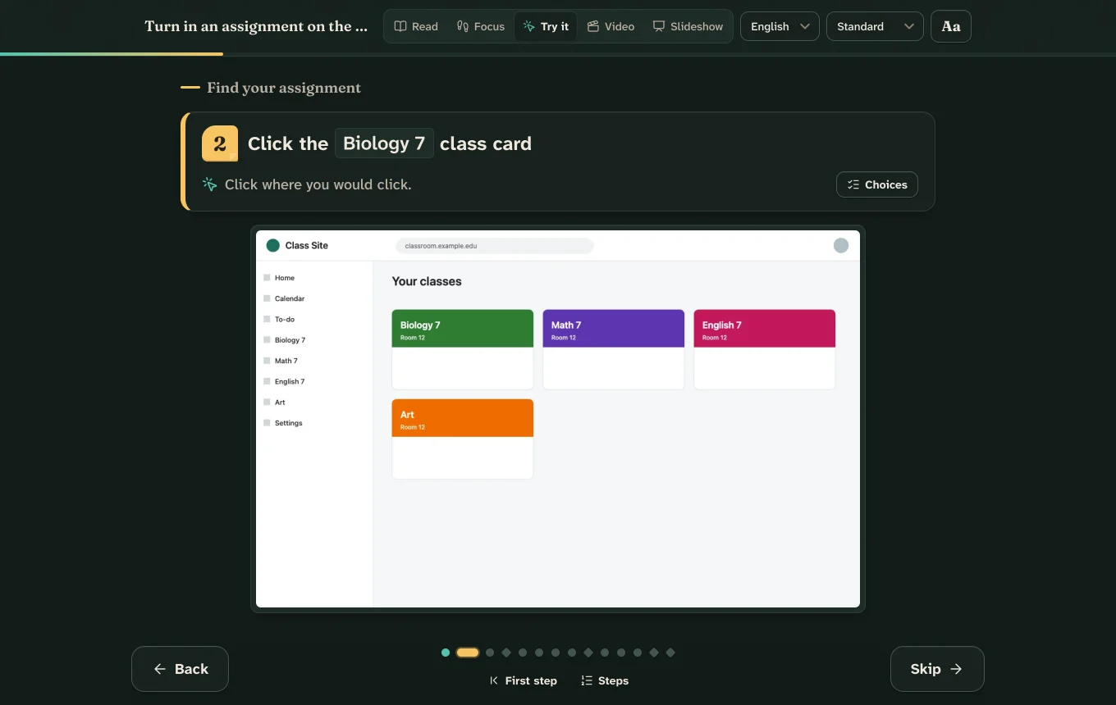Switch to Read mode tab
1116x705 pixels.
pyautogui.click(x=416, y=26)
